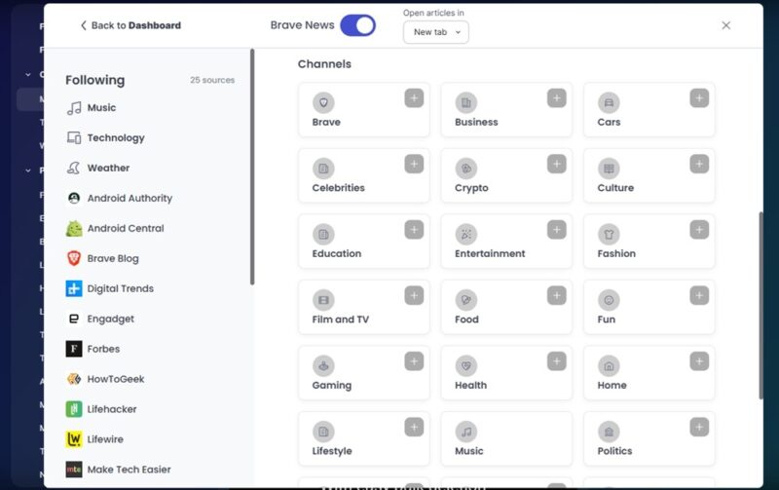This screenshot has height=490, width=779.
Task: Click the Following sidebar scrollbar
Action: pos(252,166)
